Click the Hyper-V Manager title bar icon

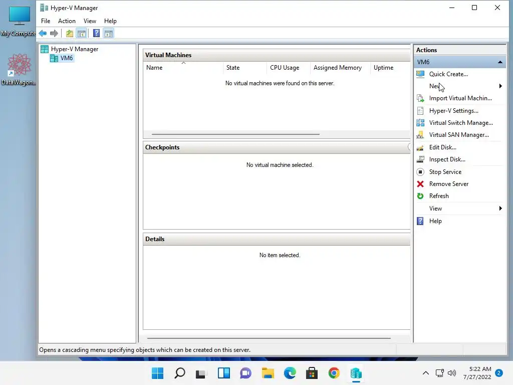[44, 8]
